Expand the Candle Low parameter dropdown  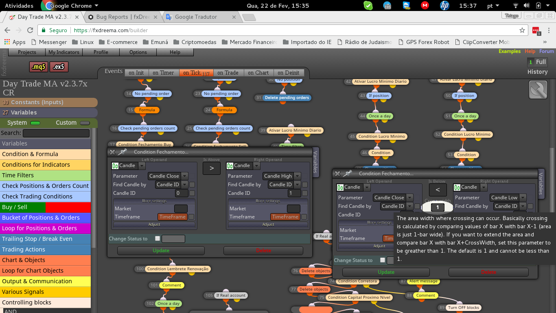(x=509, y=198)
